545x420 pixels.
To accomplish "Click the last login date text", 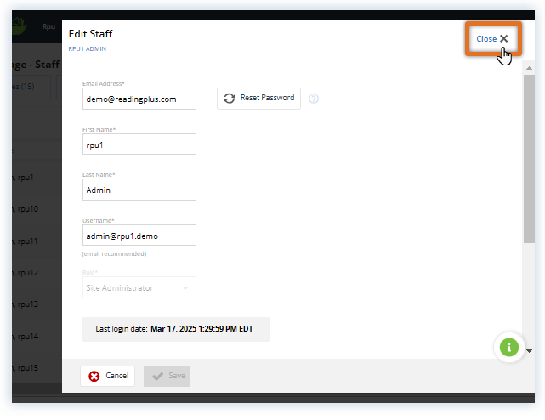I will (x=175, y=329).
